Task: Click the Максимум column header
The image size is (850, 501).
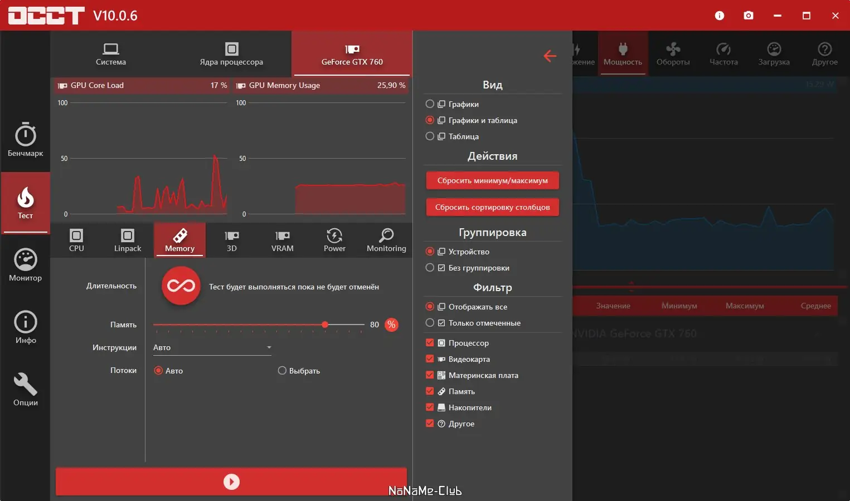Action: [x=745, y=306]
